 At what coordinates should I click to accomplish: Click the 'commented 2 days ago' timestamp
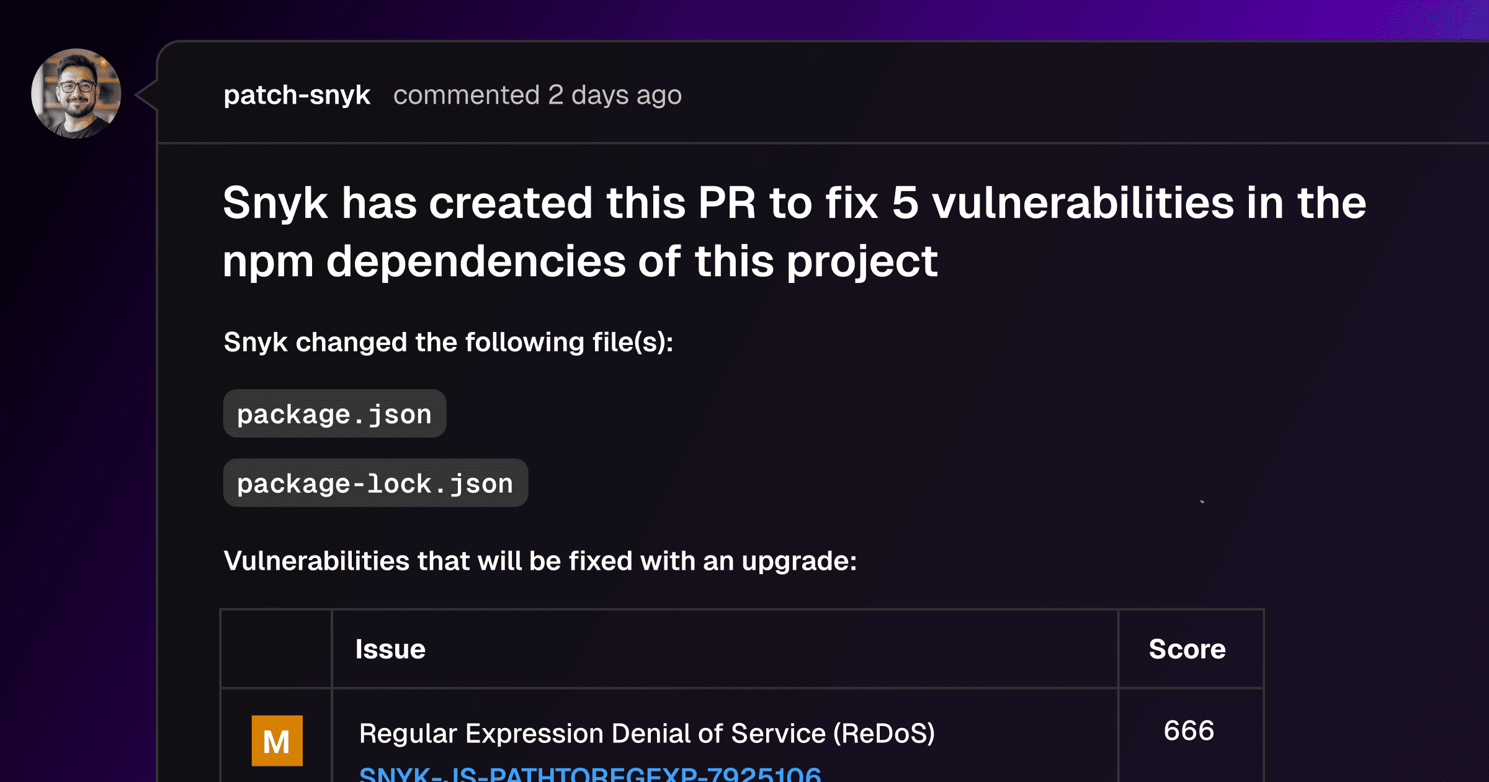[x=537, y=95]
